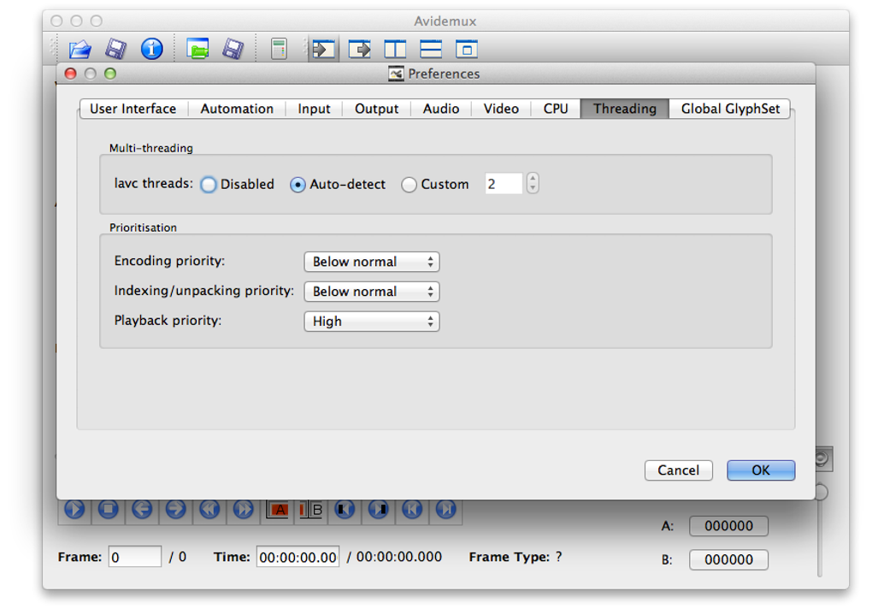872x609 pixels.
Task: Jump to next keyframe fast-forward button
Action: [x=243, y=509]
